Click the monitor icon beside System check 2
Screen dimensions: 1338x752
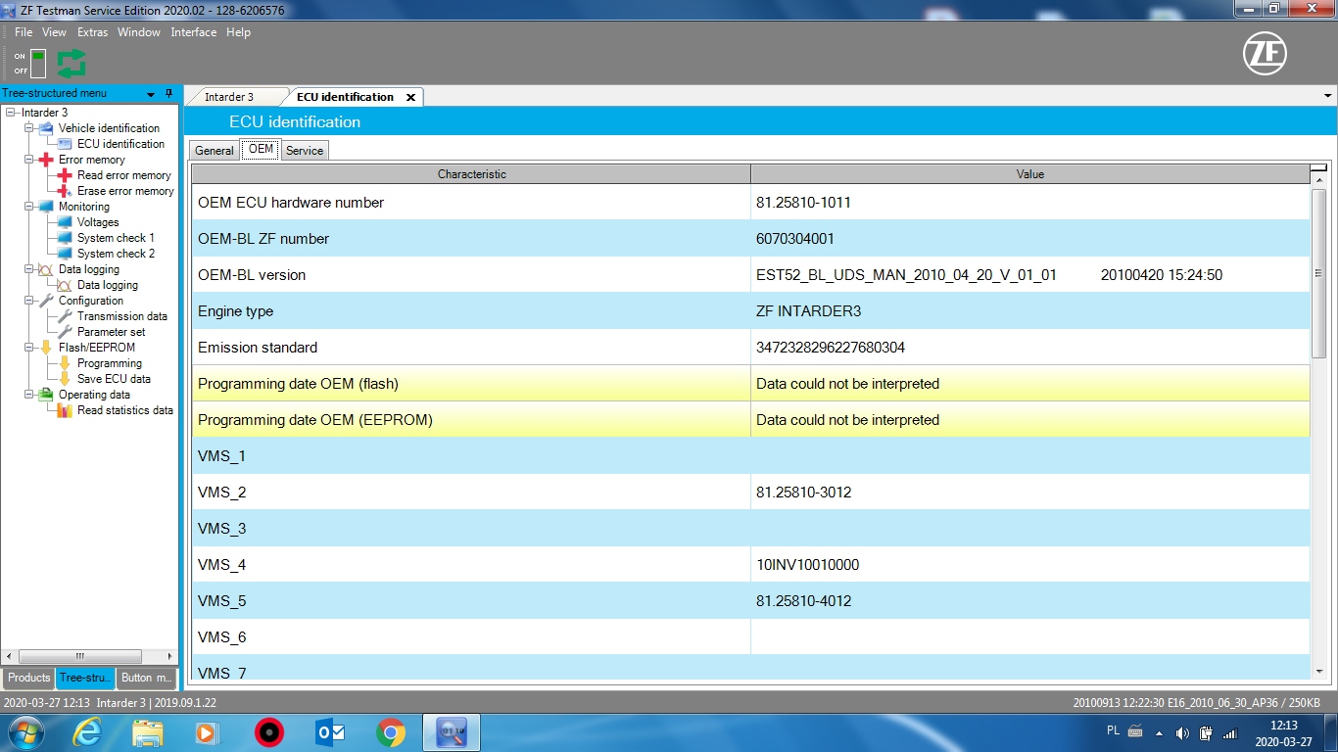(65, 254)
